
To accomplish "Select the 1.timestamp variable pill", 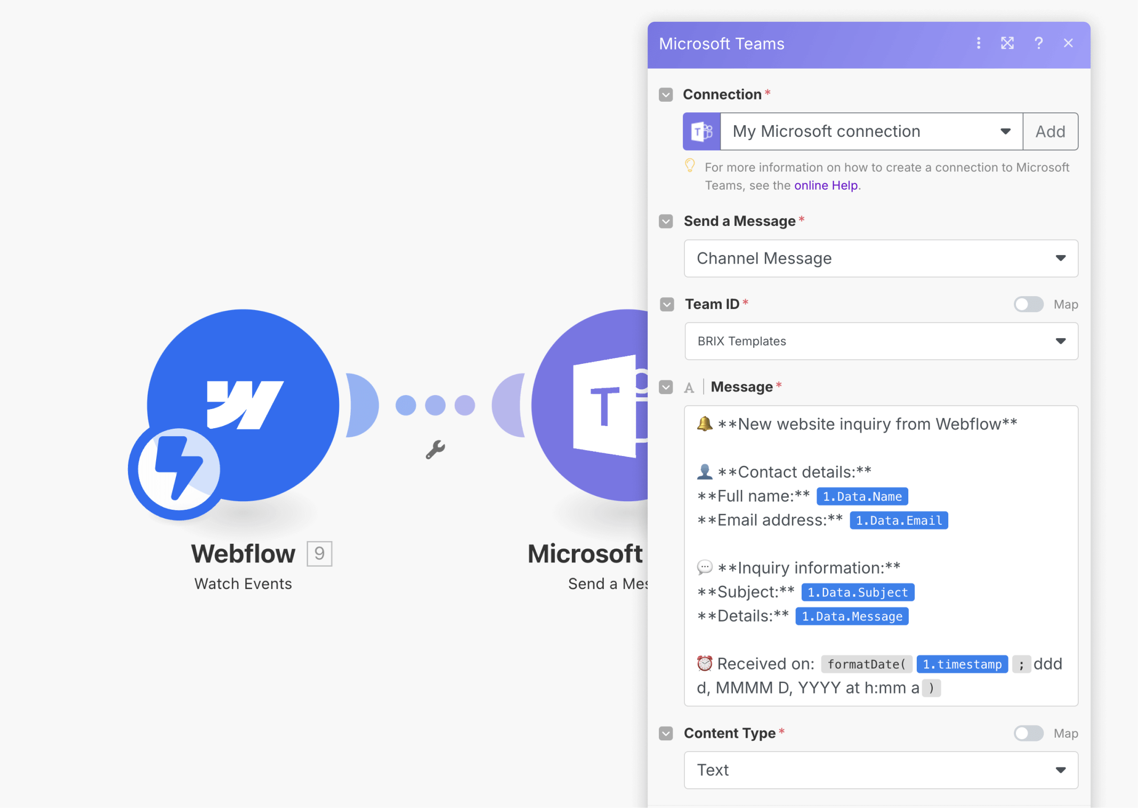I will click(962, 664).
